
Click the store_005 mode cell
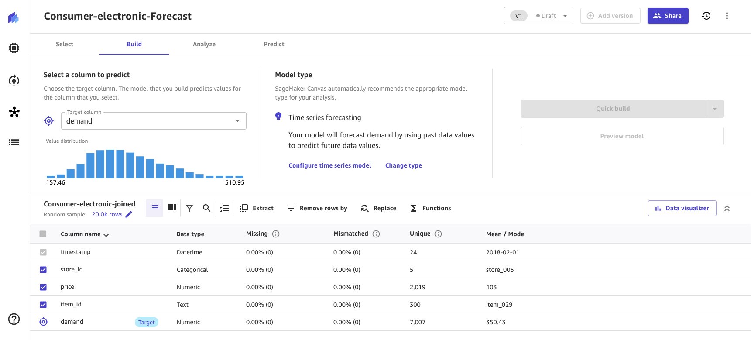point(500,270)
